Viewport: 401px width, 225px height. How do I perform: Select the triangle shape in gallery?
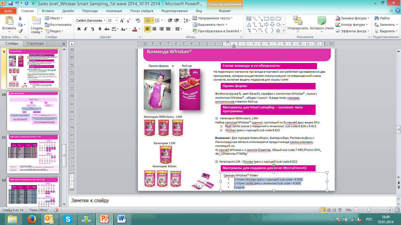249,25
